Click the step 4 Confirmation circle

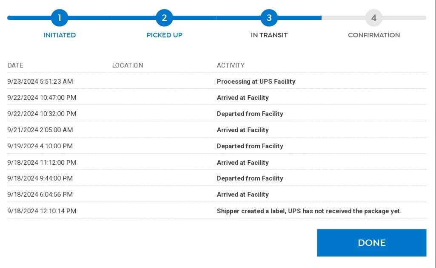[373, 18]
